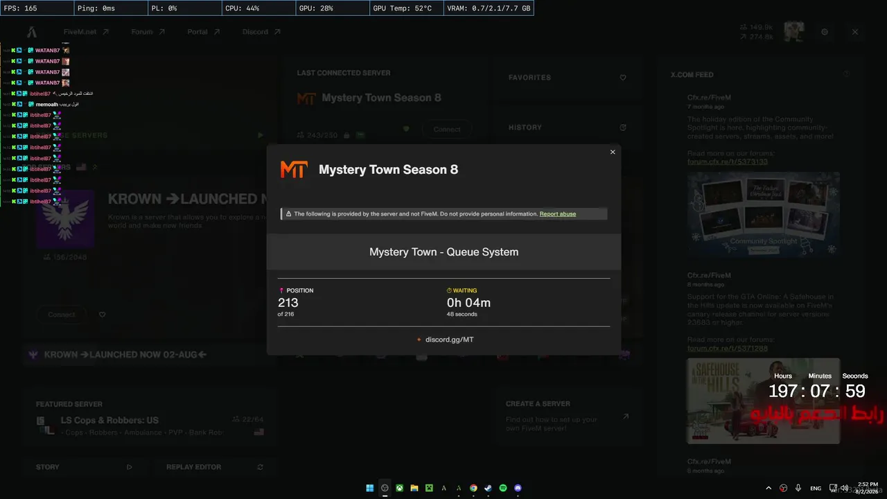Click the Position 213 queue value

[x=288, y=302]
